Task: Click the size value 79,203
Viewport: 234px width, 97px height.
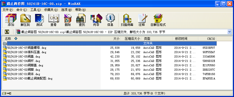Action: click(115, 74)
